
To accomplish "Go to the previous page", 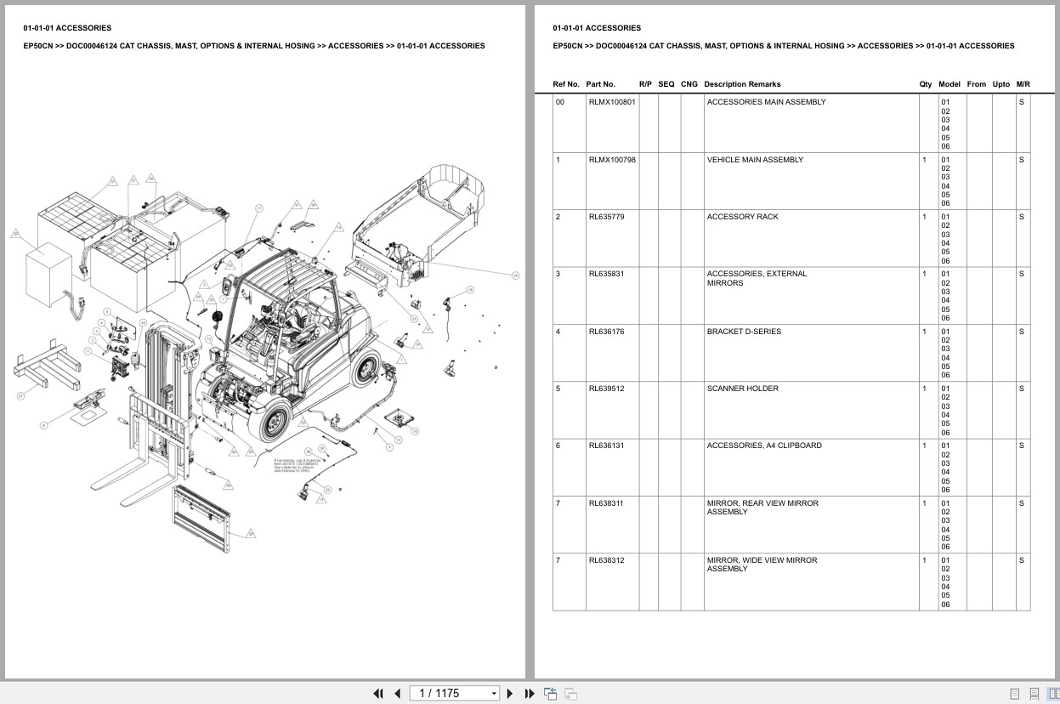I will pyautogui.click(x=397, y=694).
